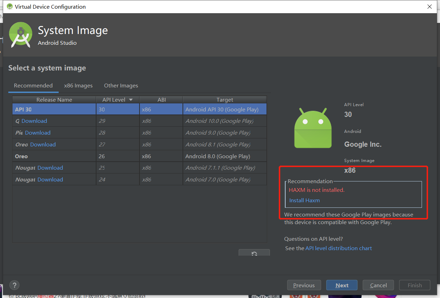Switch to the Recommended tab

tap(33, 85)
